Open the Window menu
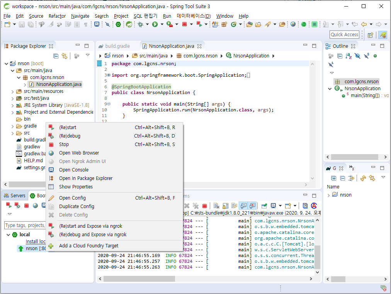Image resolution: width=391 pixels, height=294 pixels. tap(225, 16)
